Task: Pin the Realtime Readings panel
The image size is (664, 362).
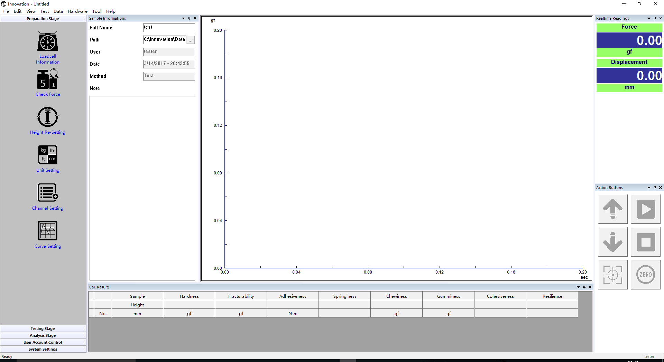Action: click(x=655, y=18)
